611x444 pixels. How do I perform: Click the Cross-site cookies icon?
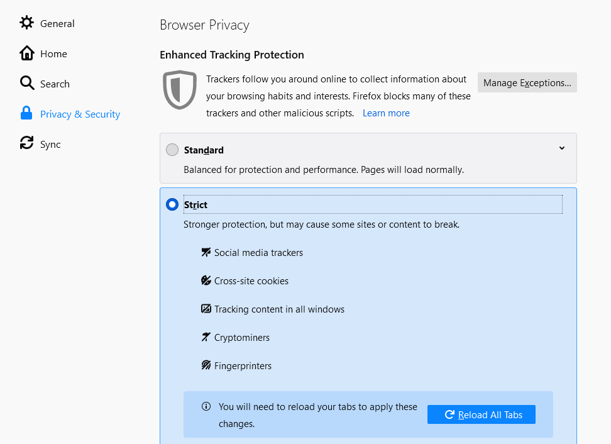click(206, 280)
